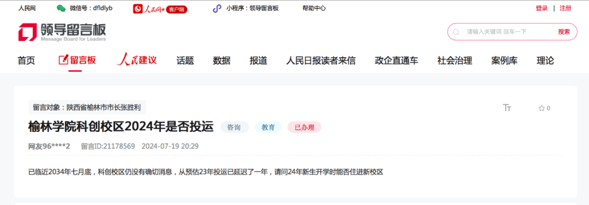Click the 教育 category tag
The width and height of the screenshot is (589, 205).
coord(268,127)
